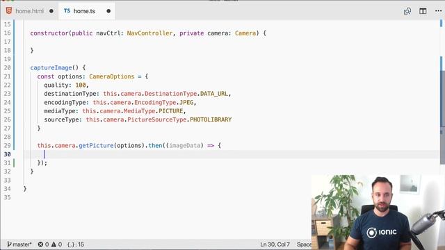Click line number 29 in the gutter

[8, 145]
